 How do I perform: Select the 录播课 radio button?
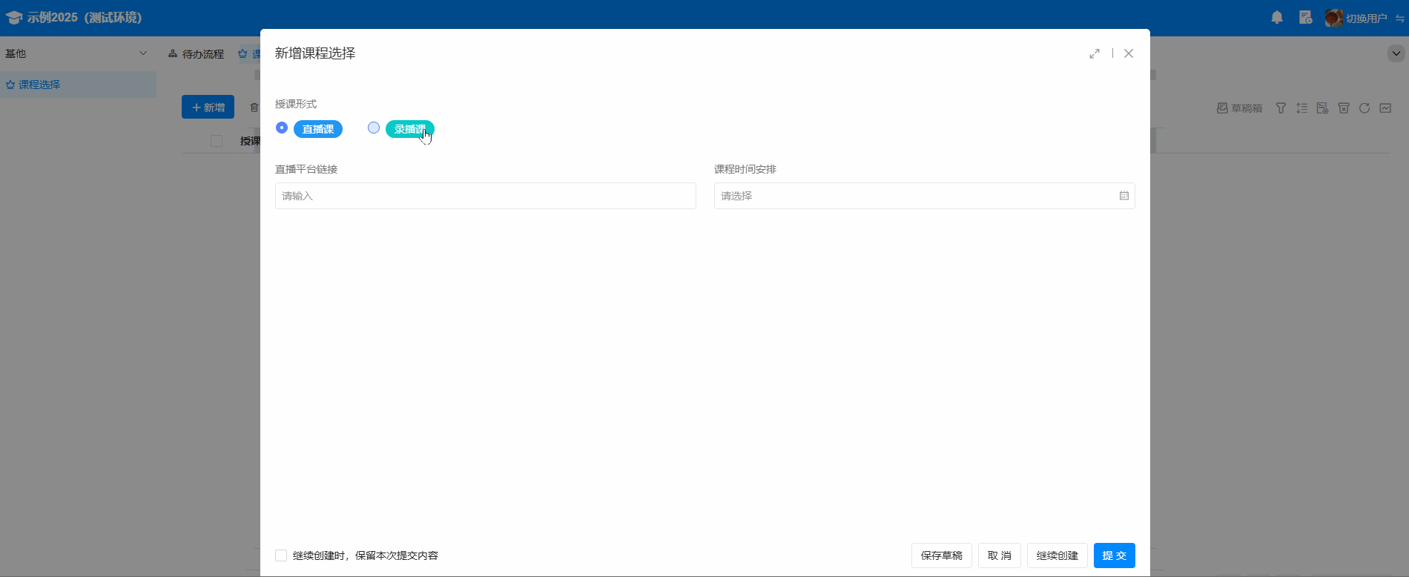point(374,128)
